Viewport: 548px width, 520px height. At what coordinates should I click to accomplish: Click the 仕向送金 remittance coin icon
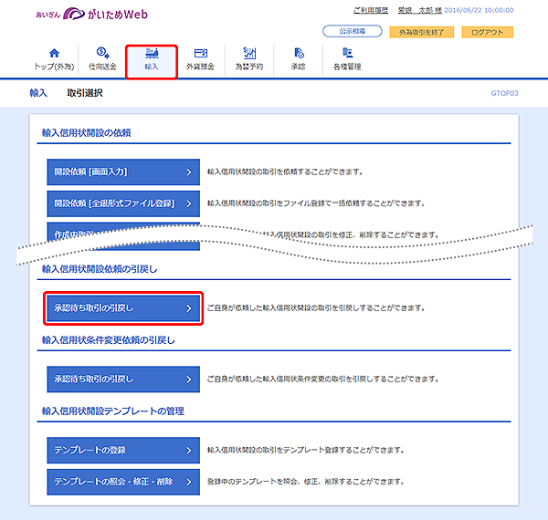click(102, 53)
